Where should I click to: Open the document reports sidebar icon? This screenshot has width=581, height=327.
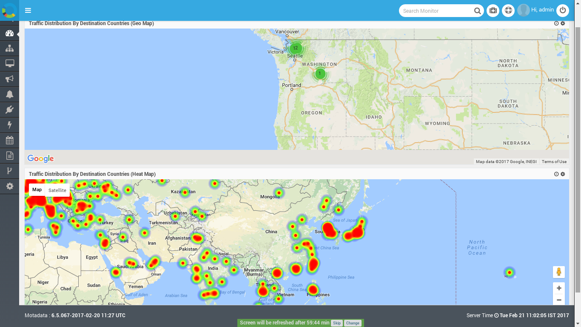point(9,155)
